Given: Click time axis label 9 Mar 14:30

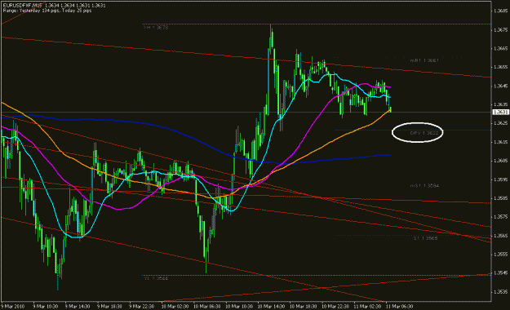Looking at the screenshot, I should pyautogui.click(x=78, y=307).
